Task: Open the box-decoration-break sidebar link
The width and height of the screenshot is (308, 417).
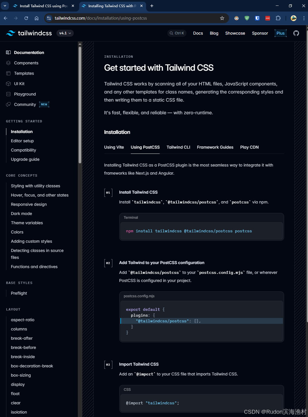Action: 32,366
